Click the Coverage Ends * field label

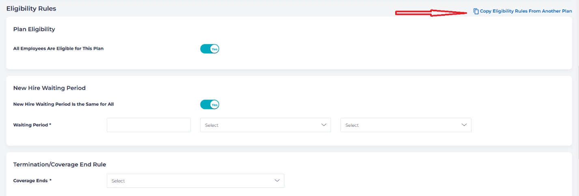pos(32,181)
